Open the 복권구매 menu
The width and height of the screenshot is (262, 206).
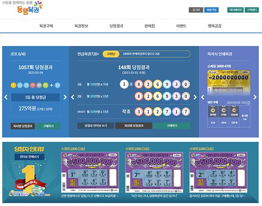point(46,26)
